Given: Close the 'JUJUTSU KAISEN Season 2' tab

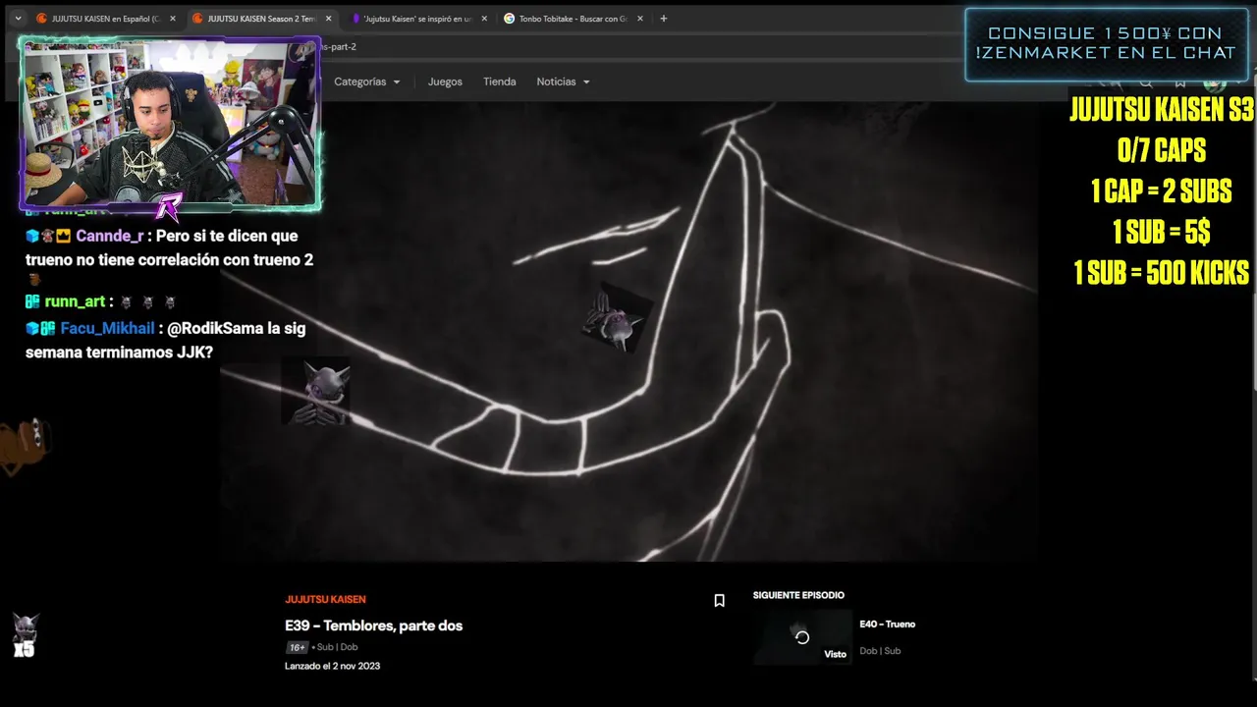Looking at the screenshot, I should [x=328, y=19].
